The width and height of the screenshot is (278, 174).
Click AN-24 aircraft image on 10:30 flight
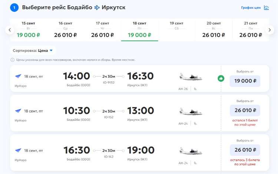click(x=191, y=112)
